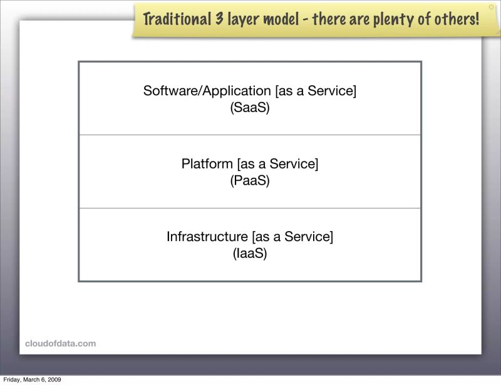501x385 pixels.
Task: Click the (PaaS) abbreviation label
Action: pos(250,180)
